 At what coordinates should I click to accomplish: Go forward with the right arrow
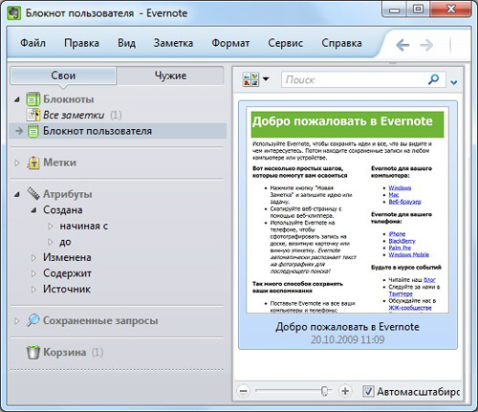(426, 45)
